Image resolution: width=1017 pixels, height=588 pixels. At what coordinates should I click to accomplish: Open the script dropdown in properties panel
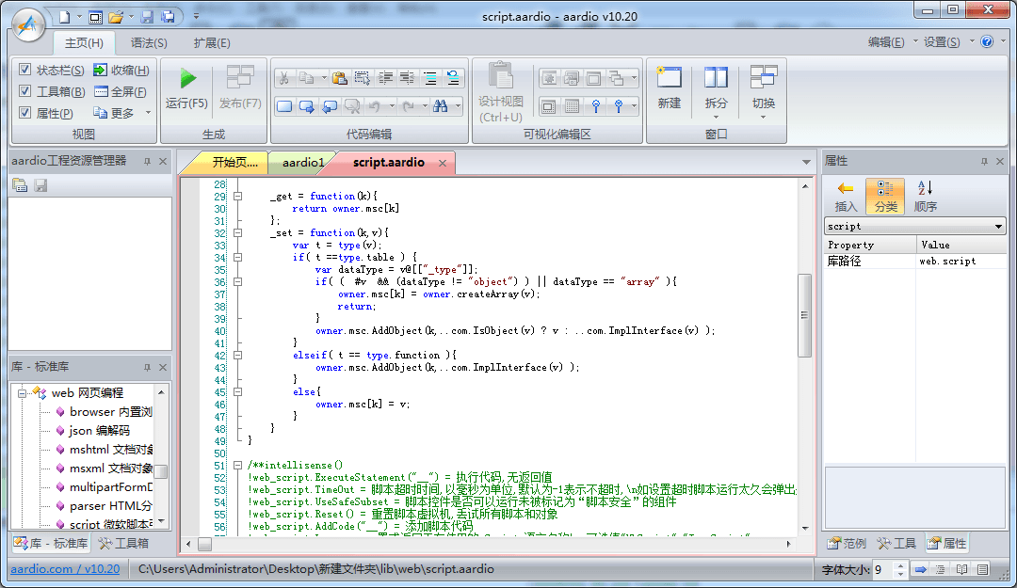pyautogui.click(x=998, y=227)
